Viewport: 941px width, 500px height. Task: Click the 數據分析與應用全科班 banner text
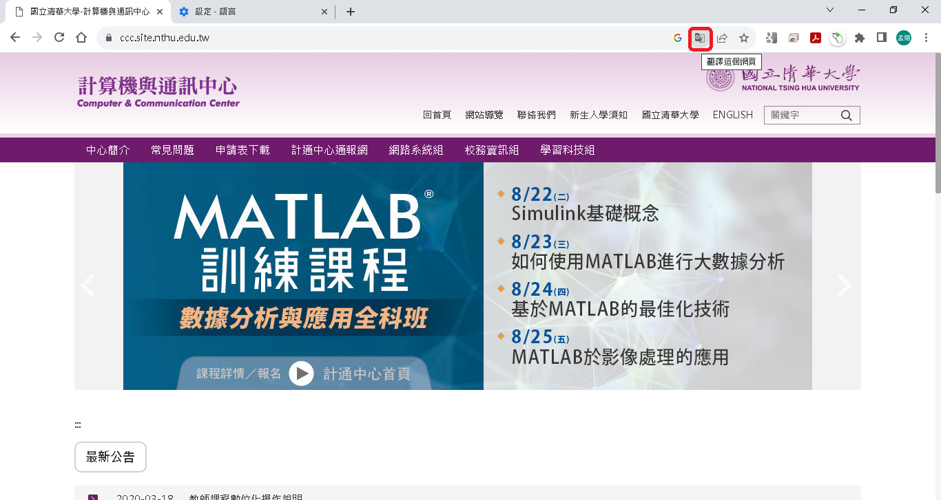point(303,318)
